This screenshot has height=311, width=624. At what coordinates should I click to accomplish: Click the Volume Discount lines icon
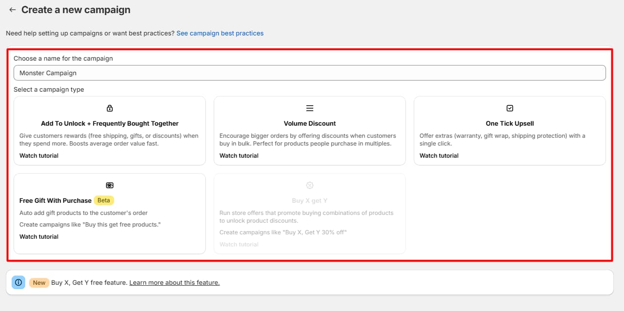point(310,108)
